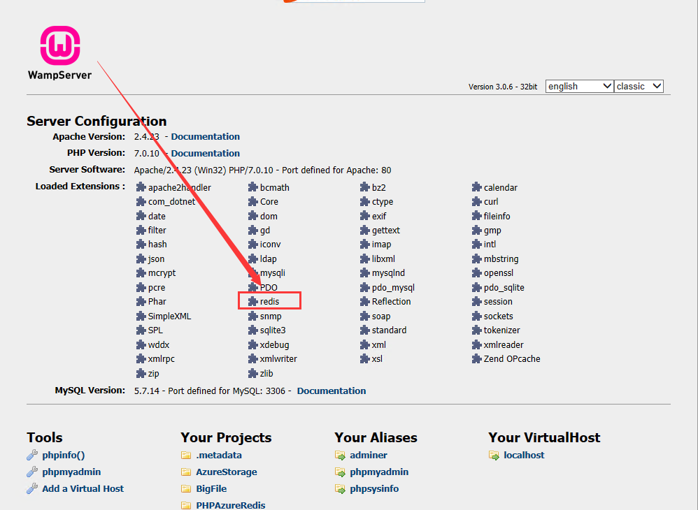Open the english language dropdown
The height and width of the screenshot is (510, 698).
click(579, 86)
